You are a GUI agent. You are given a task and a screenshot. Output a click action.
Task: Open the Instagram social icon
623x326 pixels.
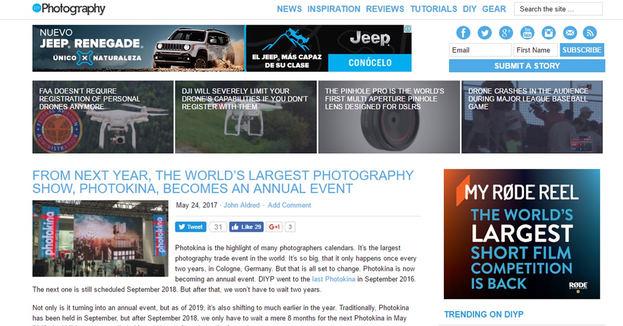(x=548, y=33)
